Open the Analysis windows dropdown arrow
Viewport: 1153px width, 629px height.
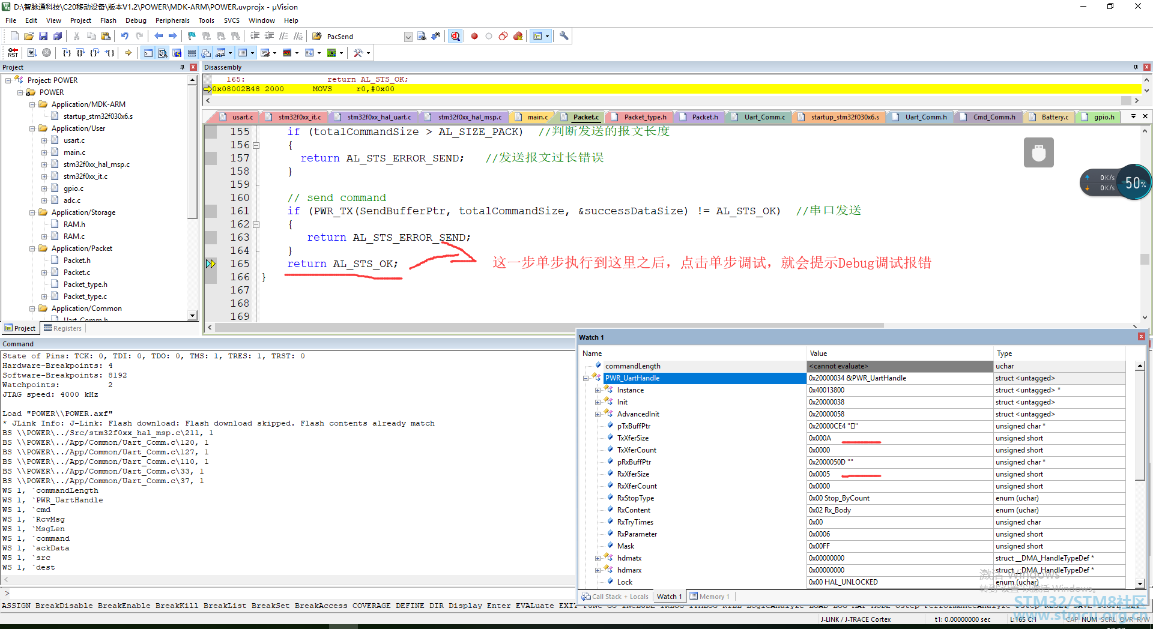click(297, 53)
